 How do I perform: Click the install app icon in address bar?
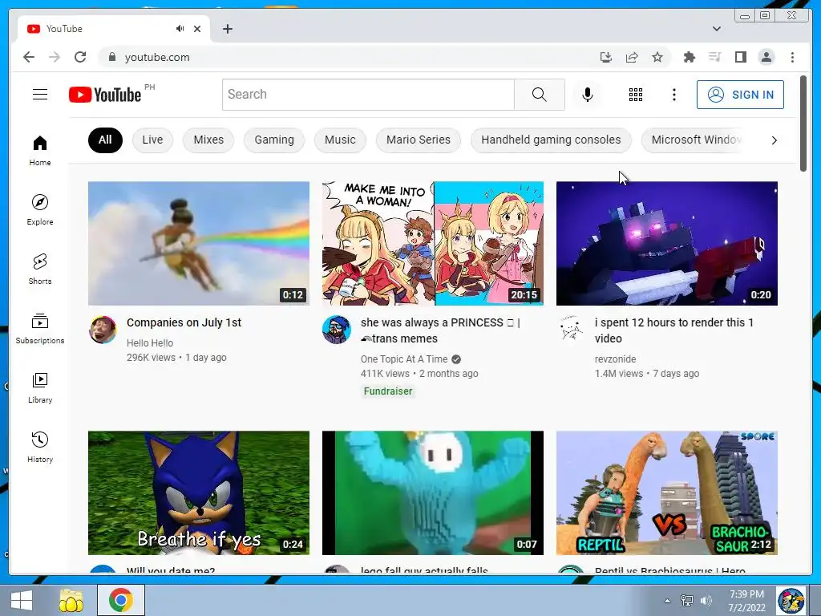(606, 57)
